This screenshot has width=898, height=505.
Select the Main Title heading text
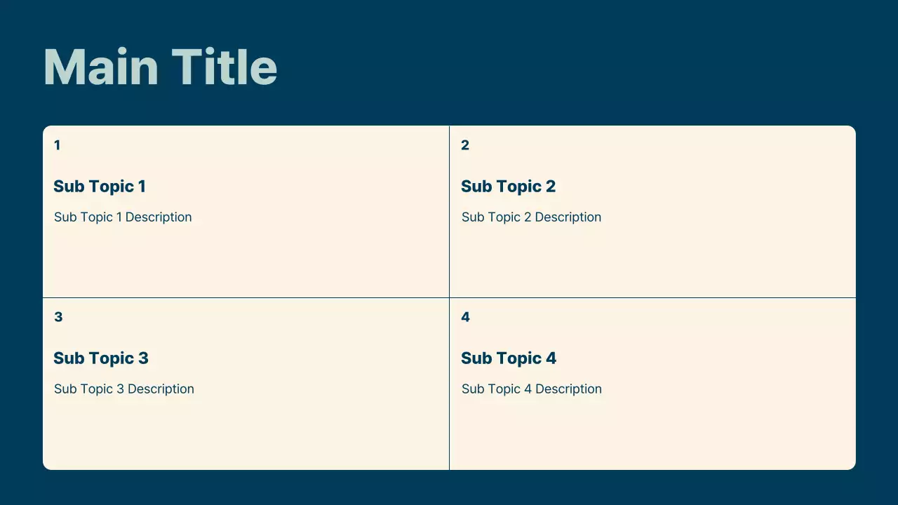point(160,67)
